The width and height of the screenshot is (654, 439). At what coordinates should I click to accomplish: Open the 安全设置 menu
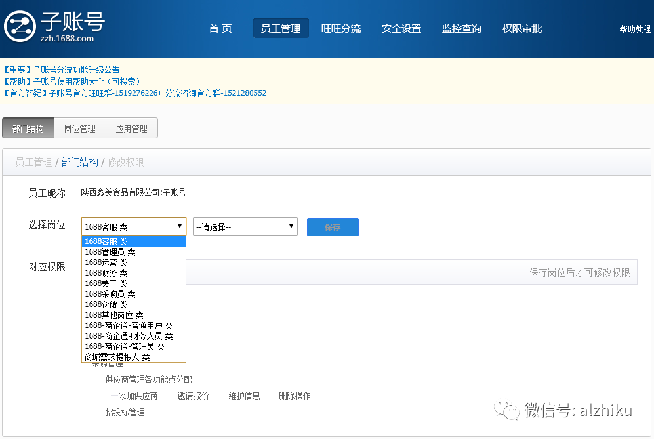(401, 29)
